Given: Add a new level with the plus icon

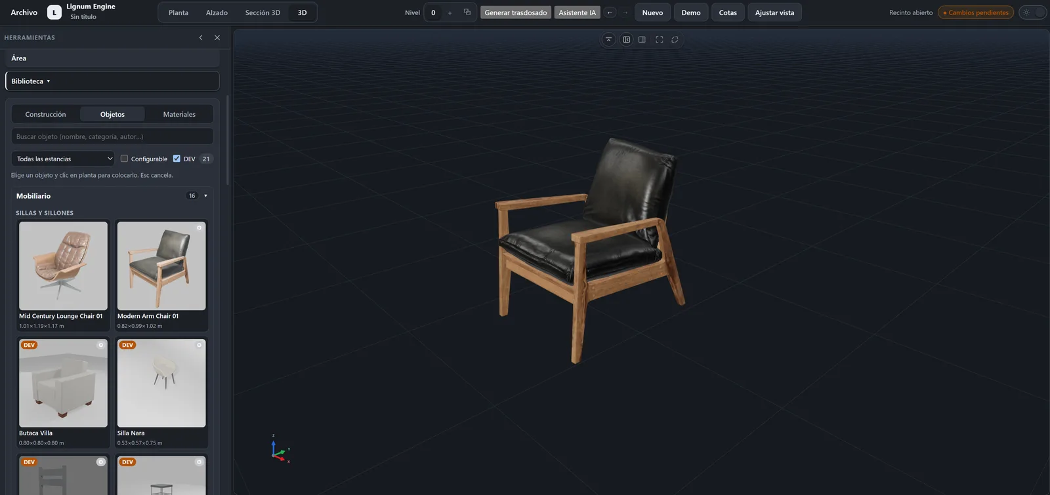Looking at the screenshot, I should click(450, 12).
